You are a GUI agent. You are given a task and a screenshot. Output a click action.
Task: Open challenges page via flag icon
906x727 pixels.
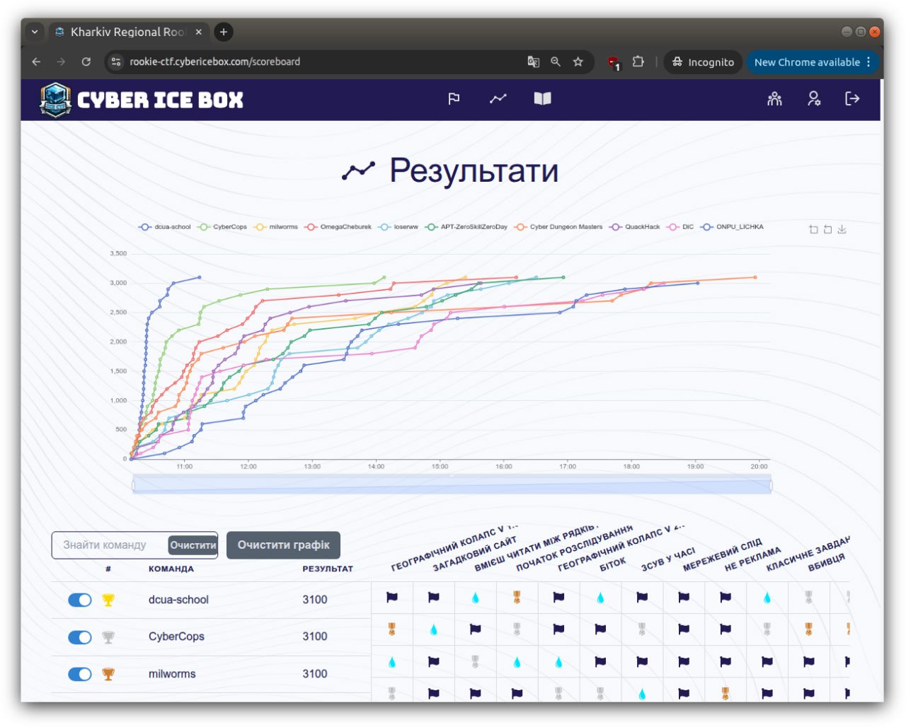[454, 99]
